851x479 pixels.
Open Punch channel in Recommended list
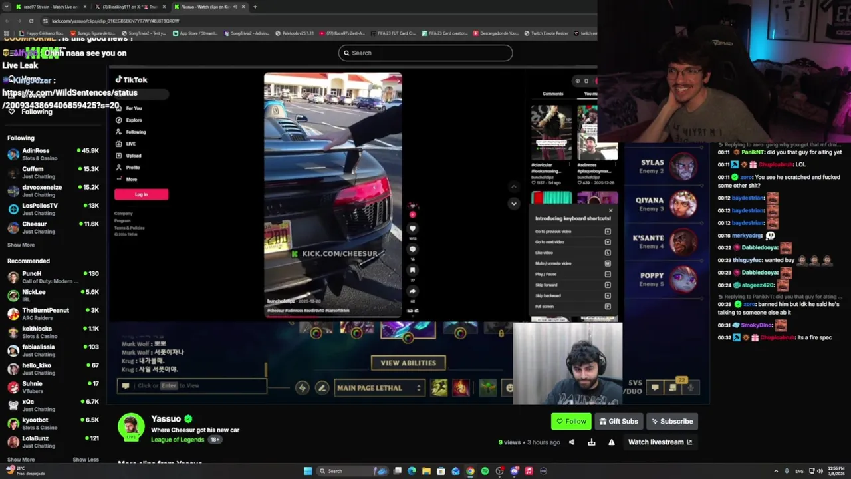pos(53,277)
